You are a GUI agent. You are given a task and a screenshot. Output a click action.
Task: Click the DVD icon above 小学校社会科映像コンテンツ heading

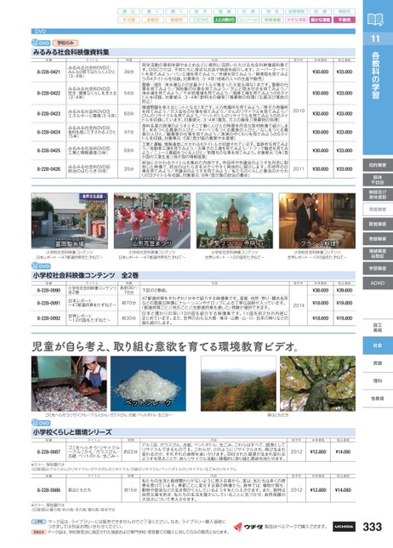41,266
